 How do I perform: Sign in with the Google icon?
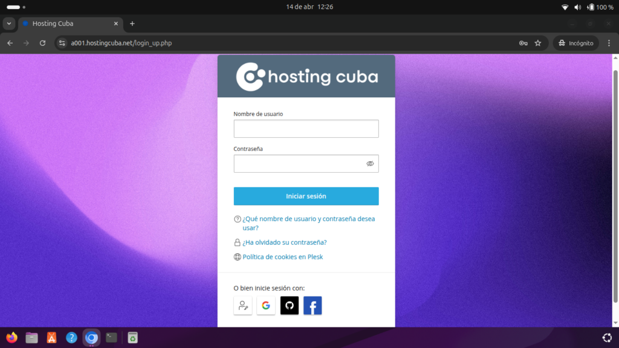[266, 306]
